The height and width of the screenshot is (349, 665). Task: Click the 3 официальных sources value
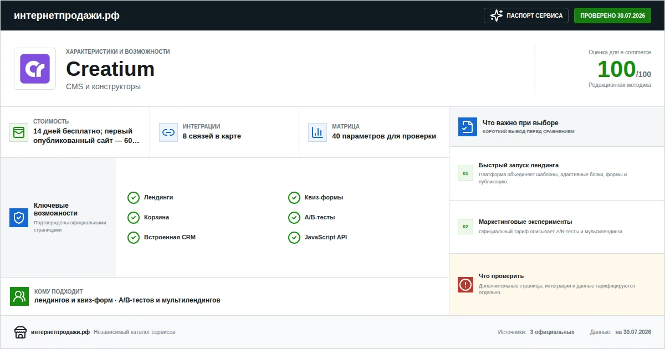click(552, 332)
